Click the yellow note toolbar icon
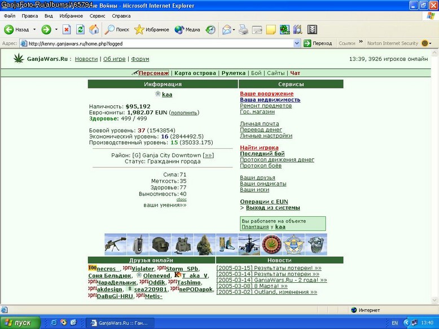Image resolution: width=439 pixels, height=329 pixels. tap(271, 30)
